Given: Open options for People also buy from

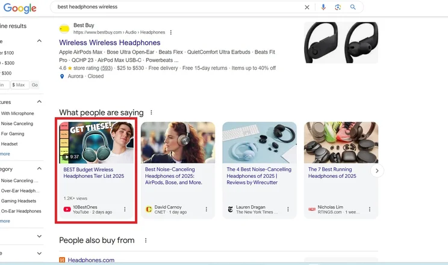Looking at the screenshot, I should tap(146, 240).
